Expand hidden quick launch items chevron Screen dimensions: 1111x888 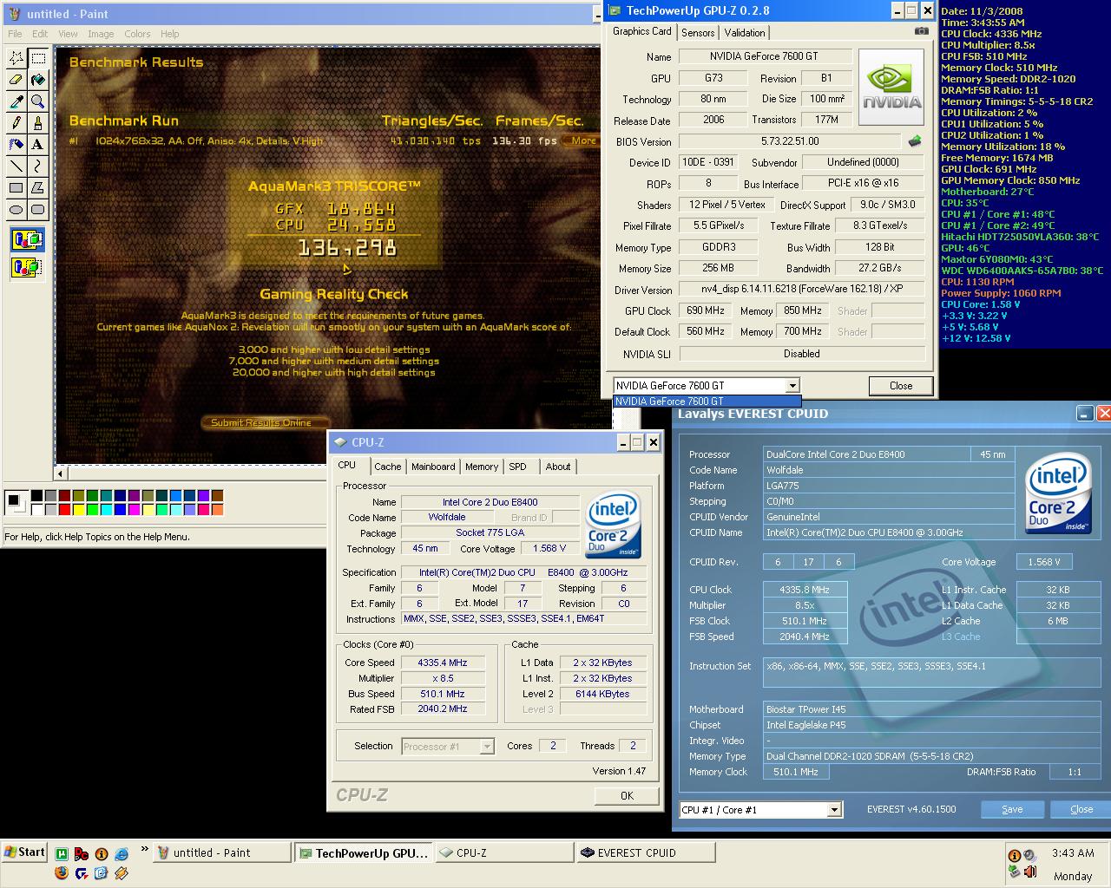(x=144, y=849)
